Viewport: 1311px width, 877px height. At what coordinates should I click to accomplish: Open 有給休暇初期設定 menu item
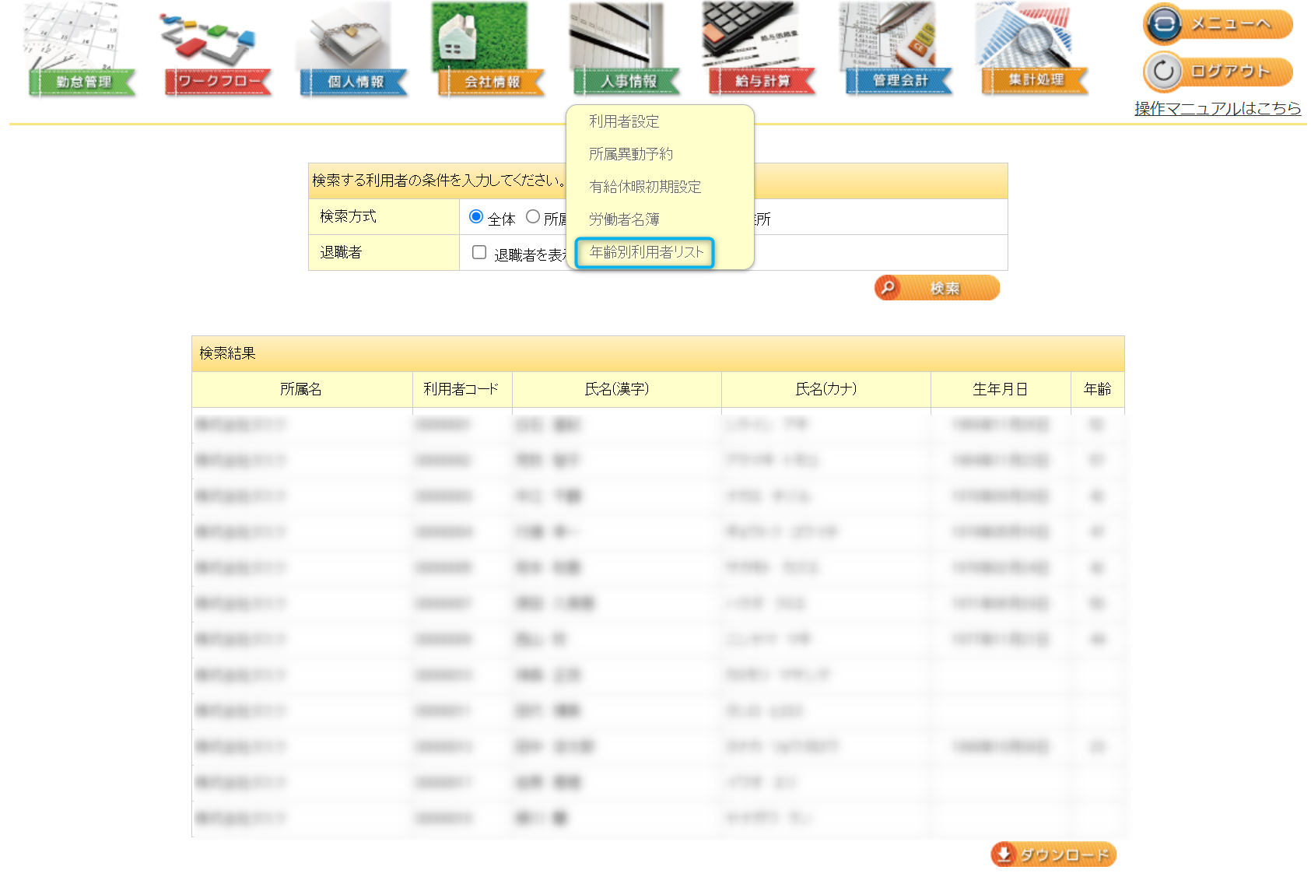point(645,187)
